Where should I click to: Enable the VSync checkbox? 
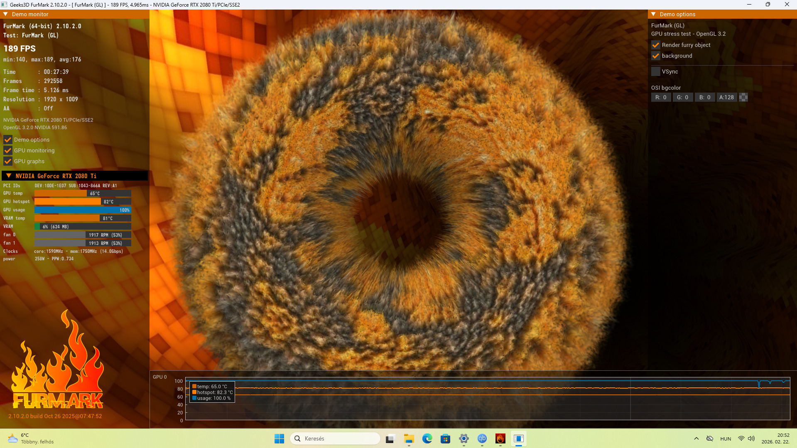[x=656, y=71]
